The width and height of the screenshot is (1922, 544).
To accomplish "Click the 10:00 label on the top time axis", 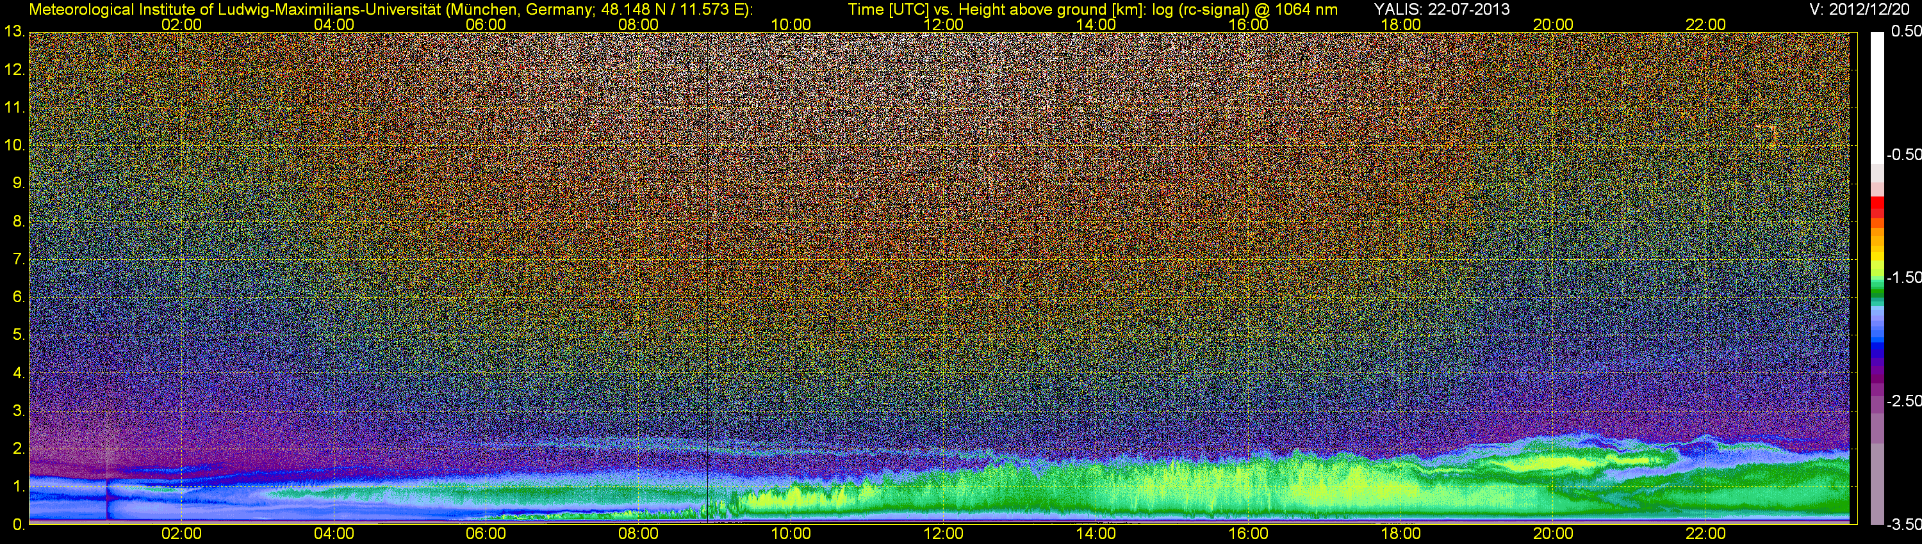I will coord(791,24).
